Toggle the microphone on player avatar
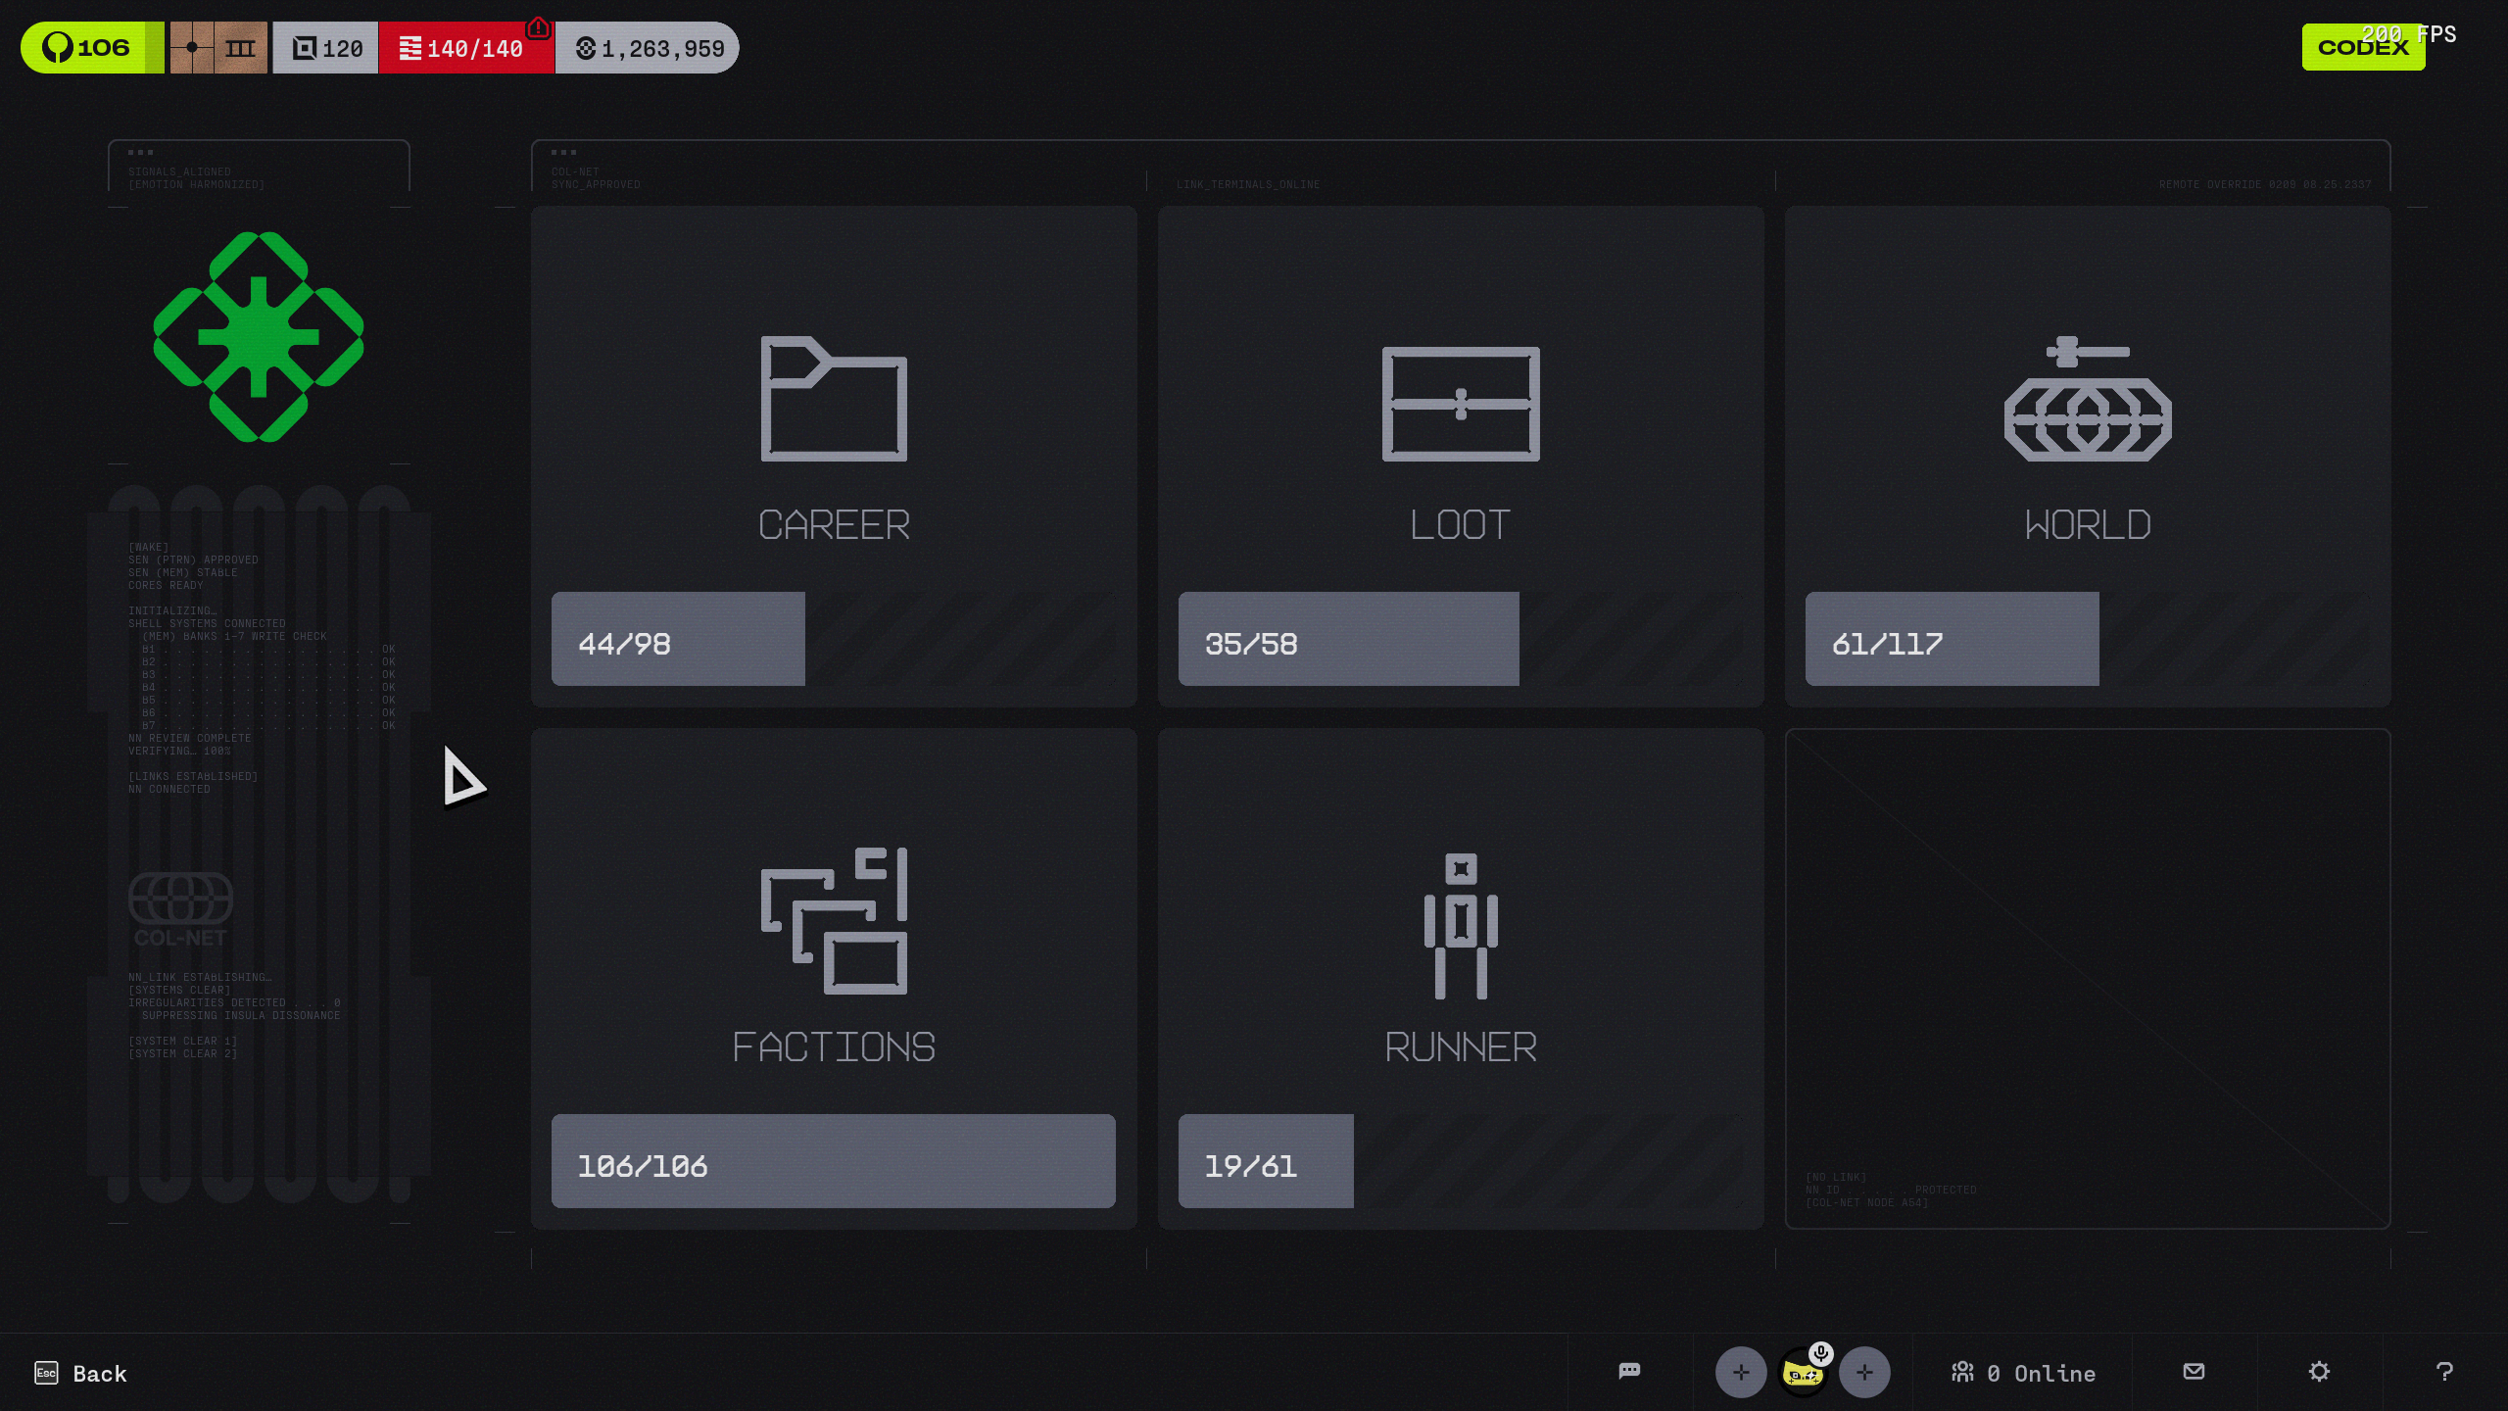Image resolution: width=2508 pixels, height=1411 pixels. (1820, 1353)
